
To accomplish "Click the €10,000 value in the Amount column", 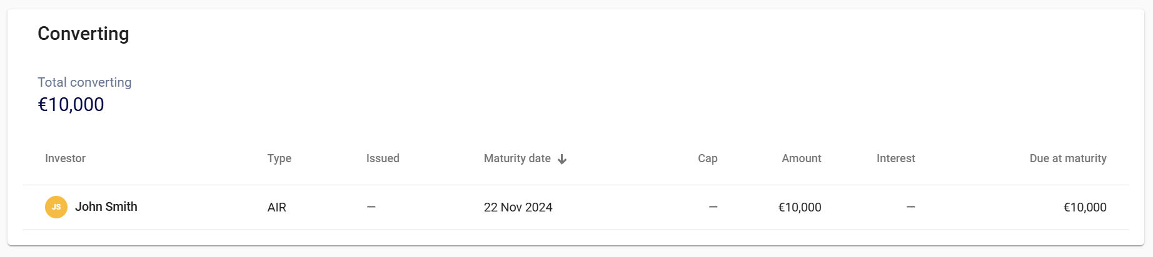I will [799, 208].
